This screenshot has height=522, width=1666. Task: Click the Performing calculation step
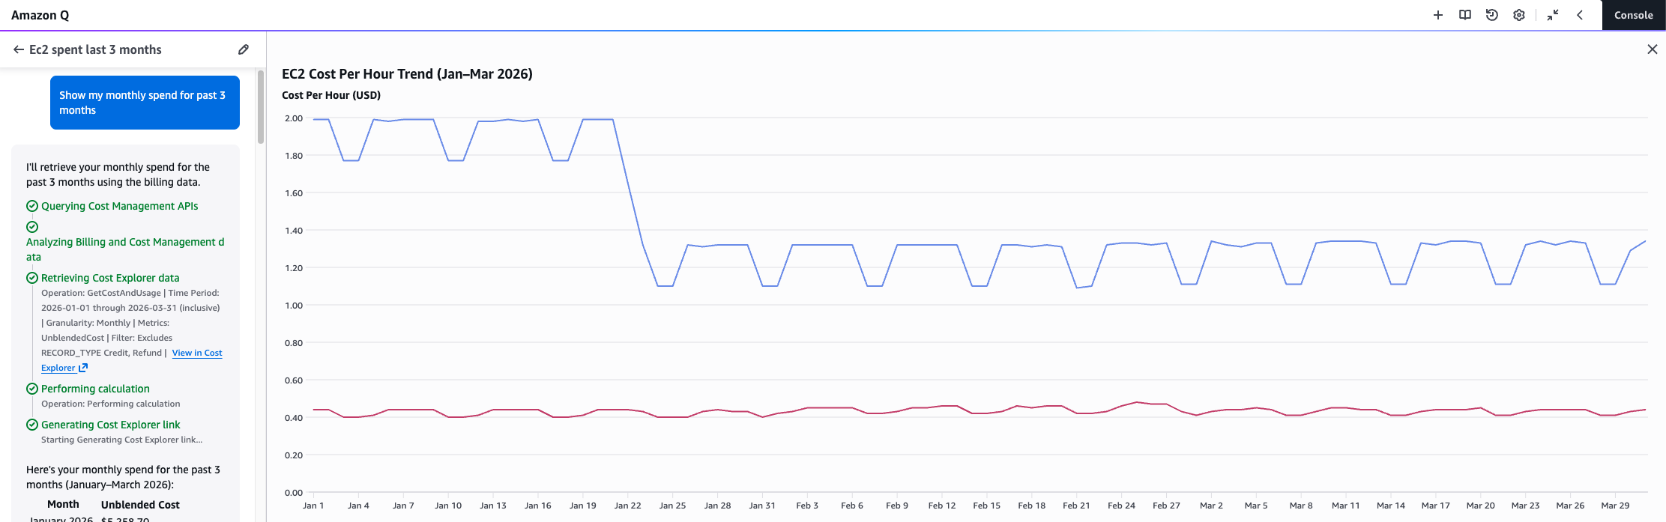coord(95,389)
